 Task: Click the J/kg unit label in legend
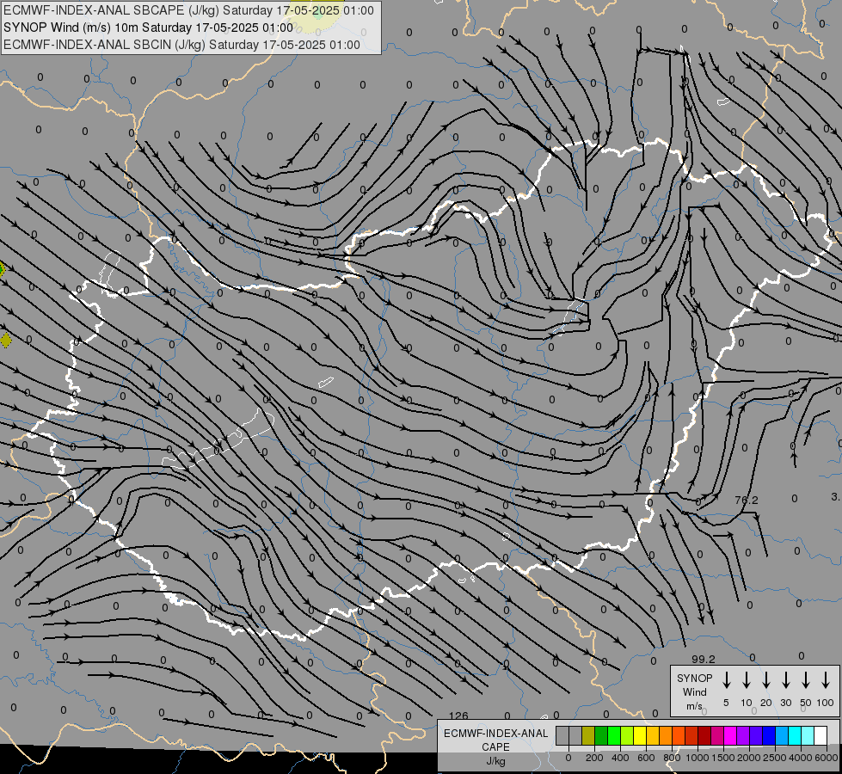495,762
